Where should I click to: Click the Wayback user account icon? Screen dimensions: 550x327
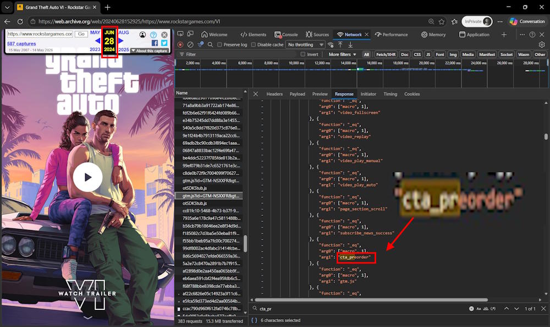point(142,35)
